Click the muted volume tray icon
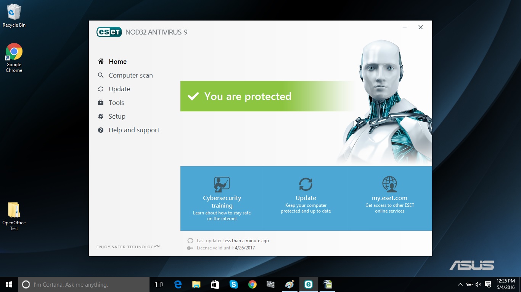This screenshot has width=521, height=292. [478, 284]
